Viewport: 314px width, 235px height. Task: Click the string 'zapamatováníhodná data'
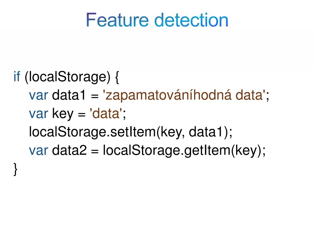pyautogui.click(x=184, y=95)
